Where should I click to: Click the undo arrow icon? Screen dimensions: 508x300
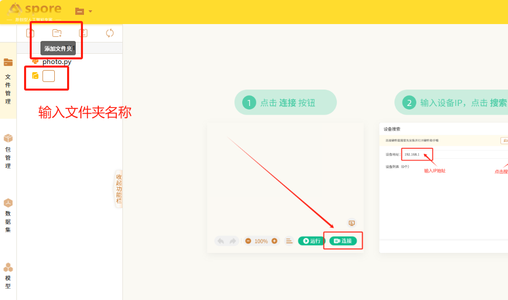(221, 241)
